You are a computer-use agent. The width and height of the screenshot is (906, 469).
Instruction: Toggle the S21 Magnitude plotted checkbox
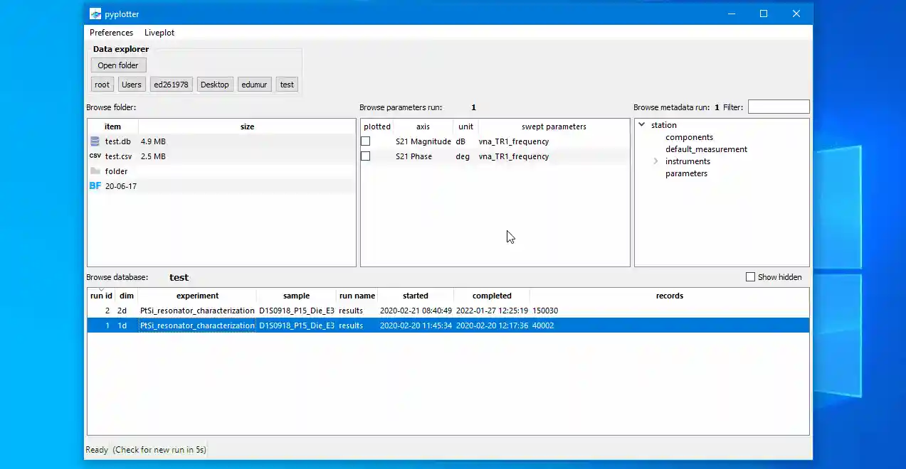(x=366, y=141)
